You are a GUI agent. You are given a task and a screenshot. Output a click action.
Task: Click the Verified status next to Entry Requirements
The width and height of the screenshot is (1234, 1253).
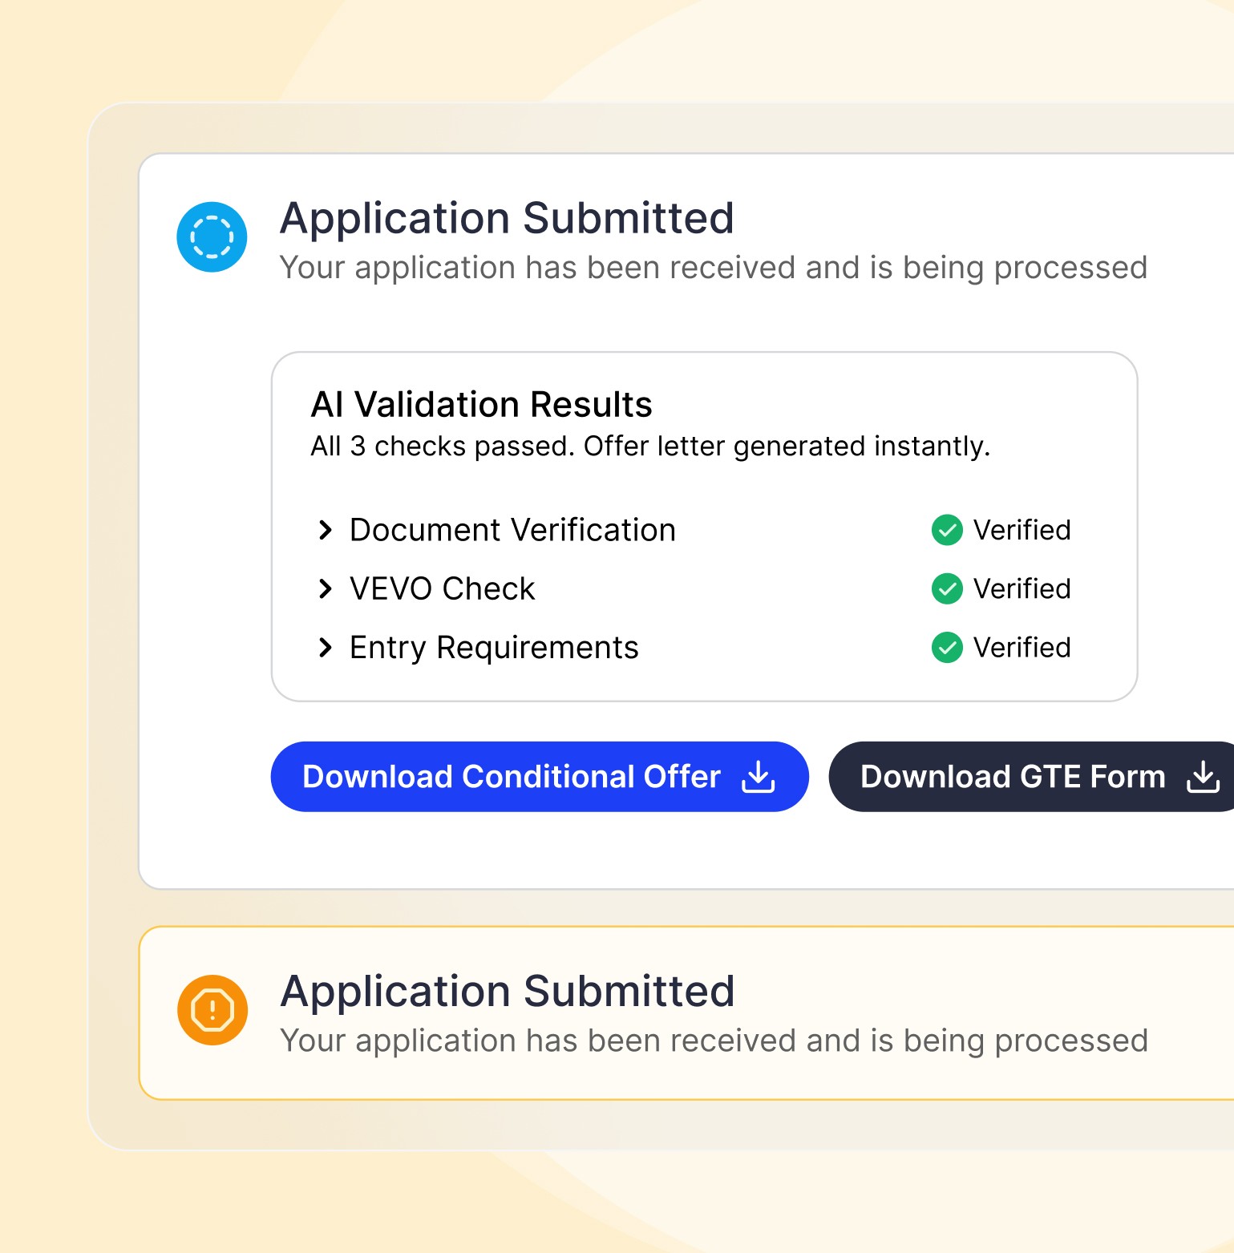1022,648
